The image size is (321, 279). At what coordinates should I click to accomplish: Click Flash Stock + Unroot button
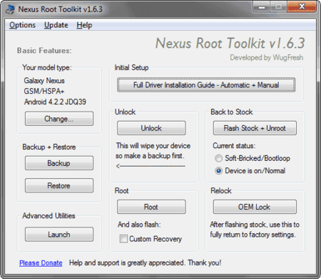click(x=255, y=128)
